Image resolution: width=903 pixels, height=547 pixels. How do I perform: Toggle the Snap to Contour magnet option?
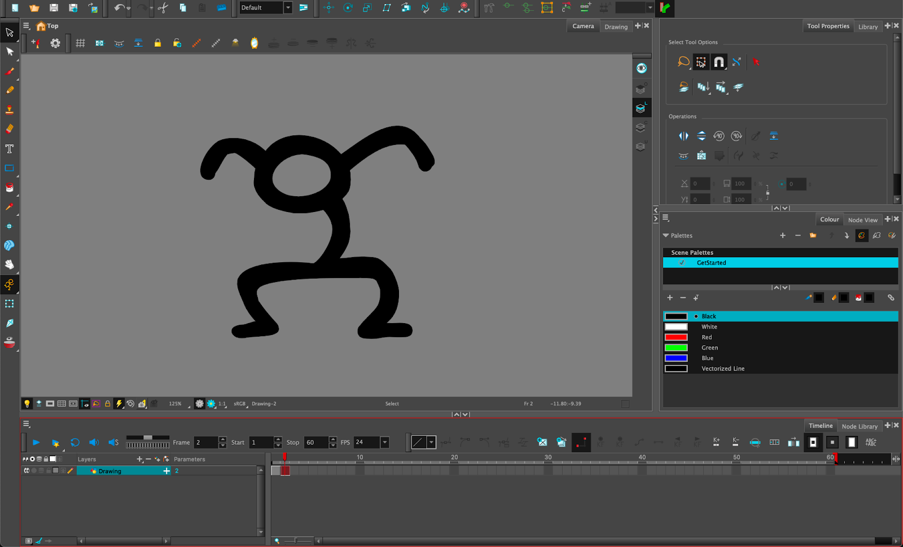(x=718, y=62)
